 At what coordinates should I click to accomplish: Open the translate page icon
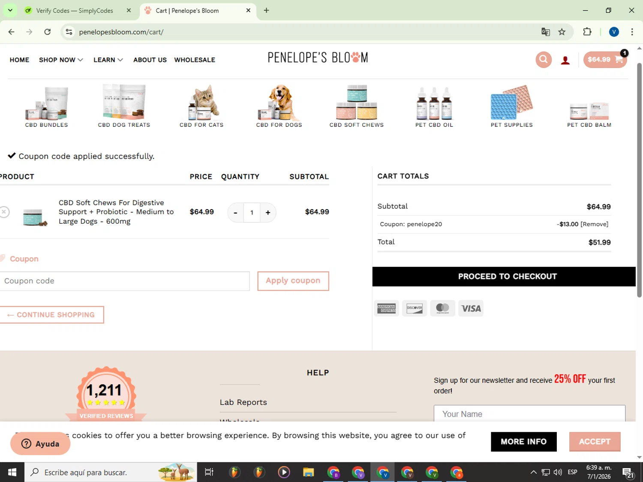(x=545, y=32)
